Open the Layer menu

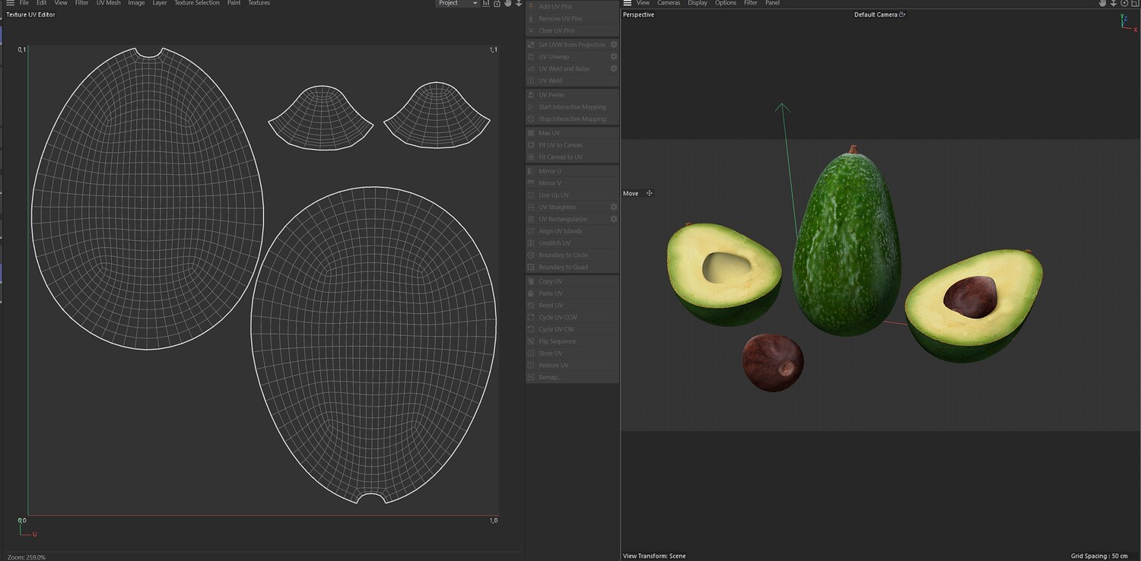point(160,3)
